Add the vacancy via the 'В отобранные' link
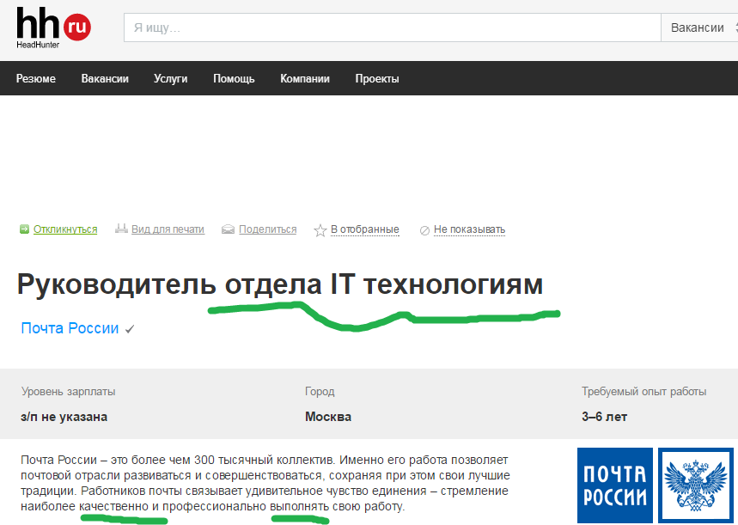The width and height of the screenshot is (738, 525). click(365, 229)
